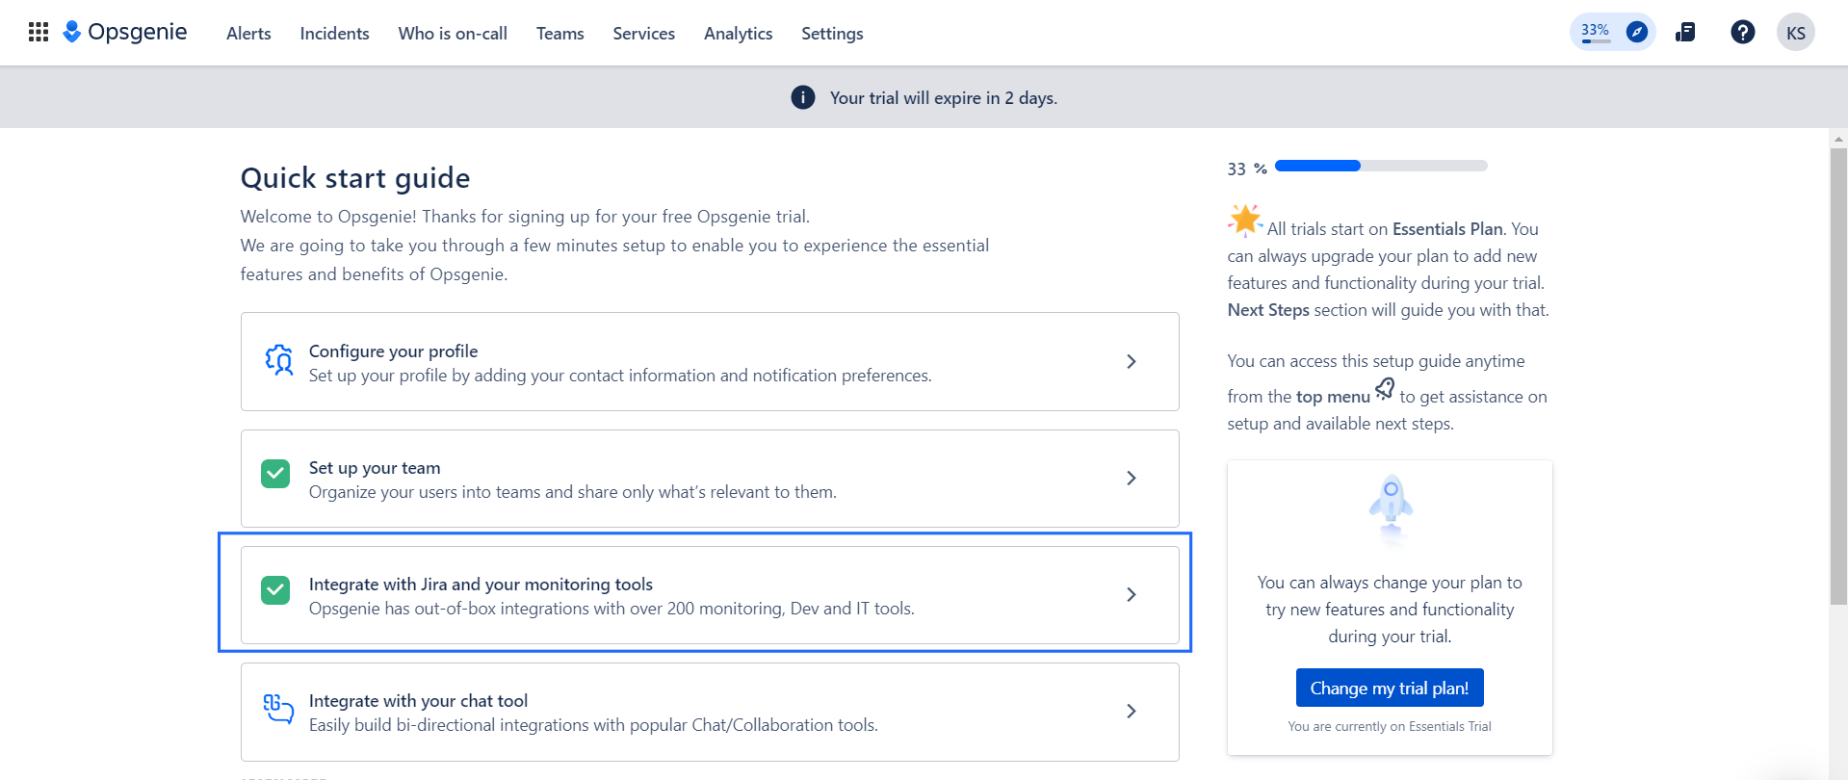The width and height of the screenshot is (1848, 780).
Task: Click the chat tool integration icon
Action: [278, 710]
